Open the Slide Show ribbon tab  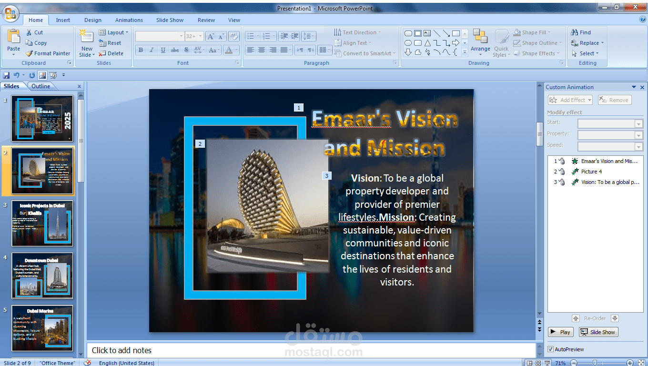170,20
